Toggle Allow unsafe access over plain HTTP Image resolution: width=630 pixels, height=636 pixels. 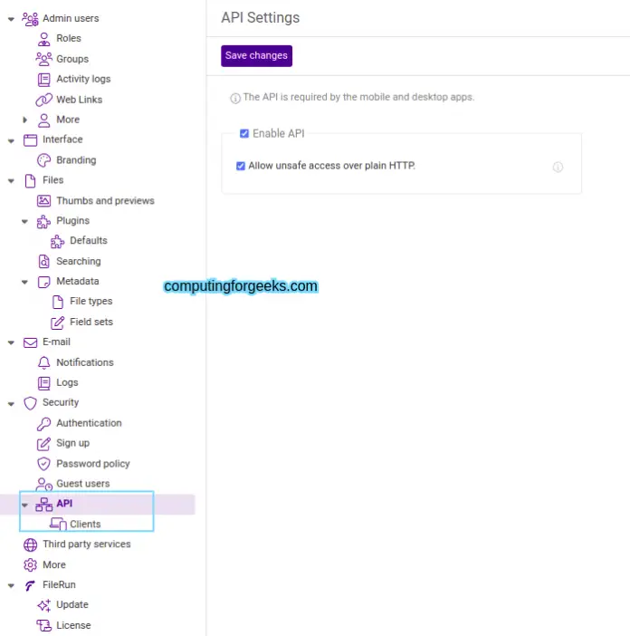point(241,166)
